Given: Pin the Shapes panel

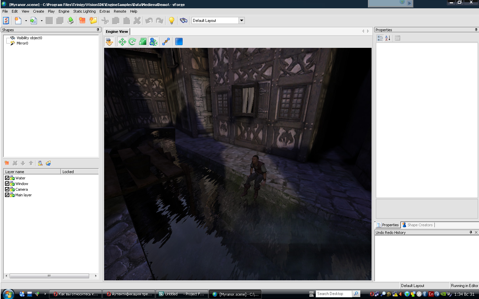Looking at the screenshot, I should 98,30.
